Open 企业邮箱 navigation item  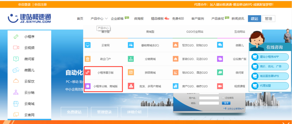[x=117, y=18]
